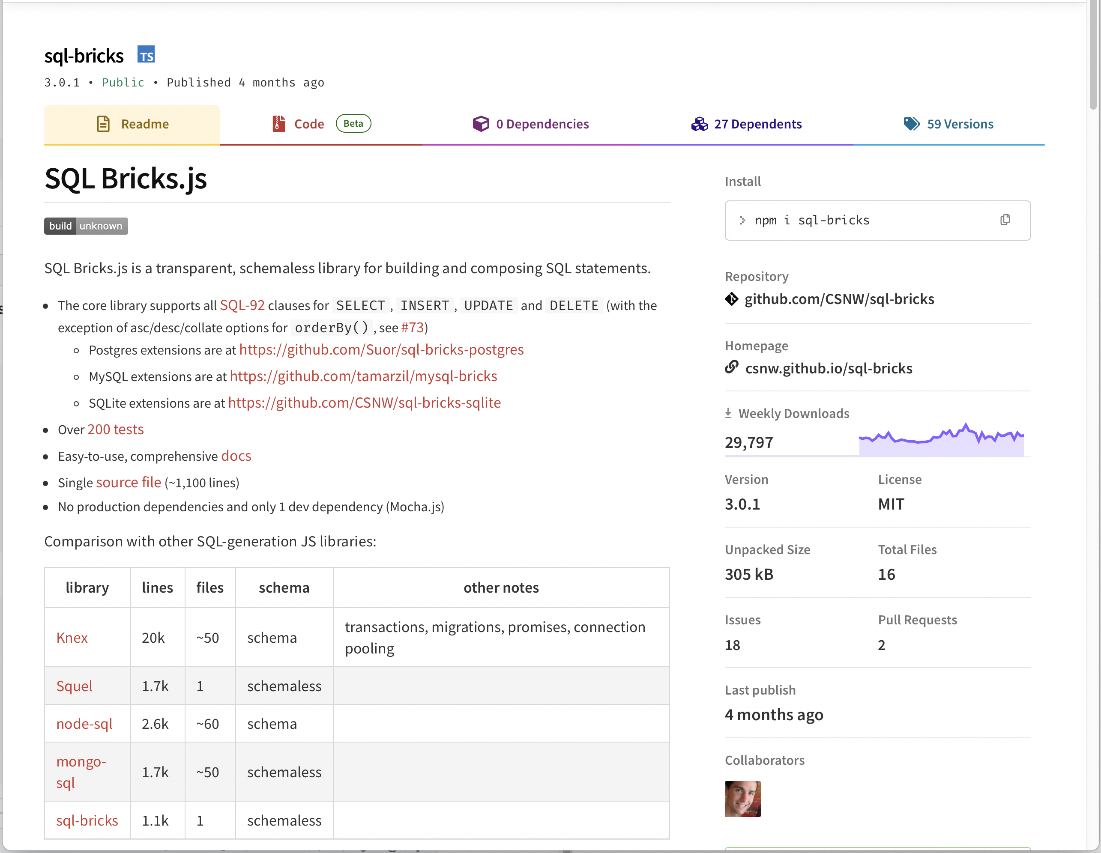Click the 29,797 weekly downloads value
This screenshot has width=1101, height=853.
748,442
